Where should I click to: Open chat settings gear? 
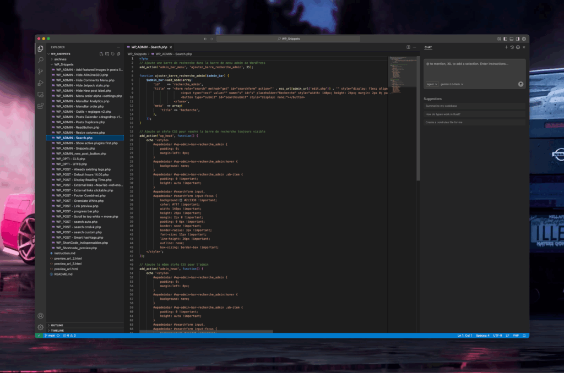tap(518, 47)
